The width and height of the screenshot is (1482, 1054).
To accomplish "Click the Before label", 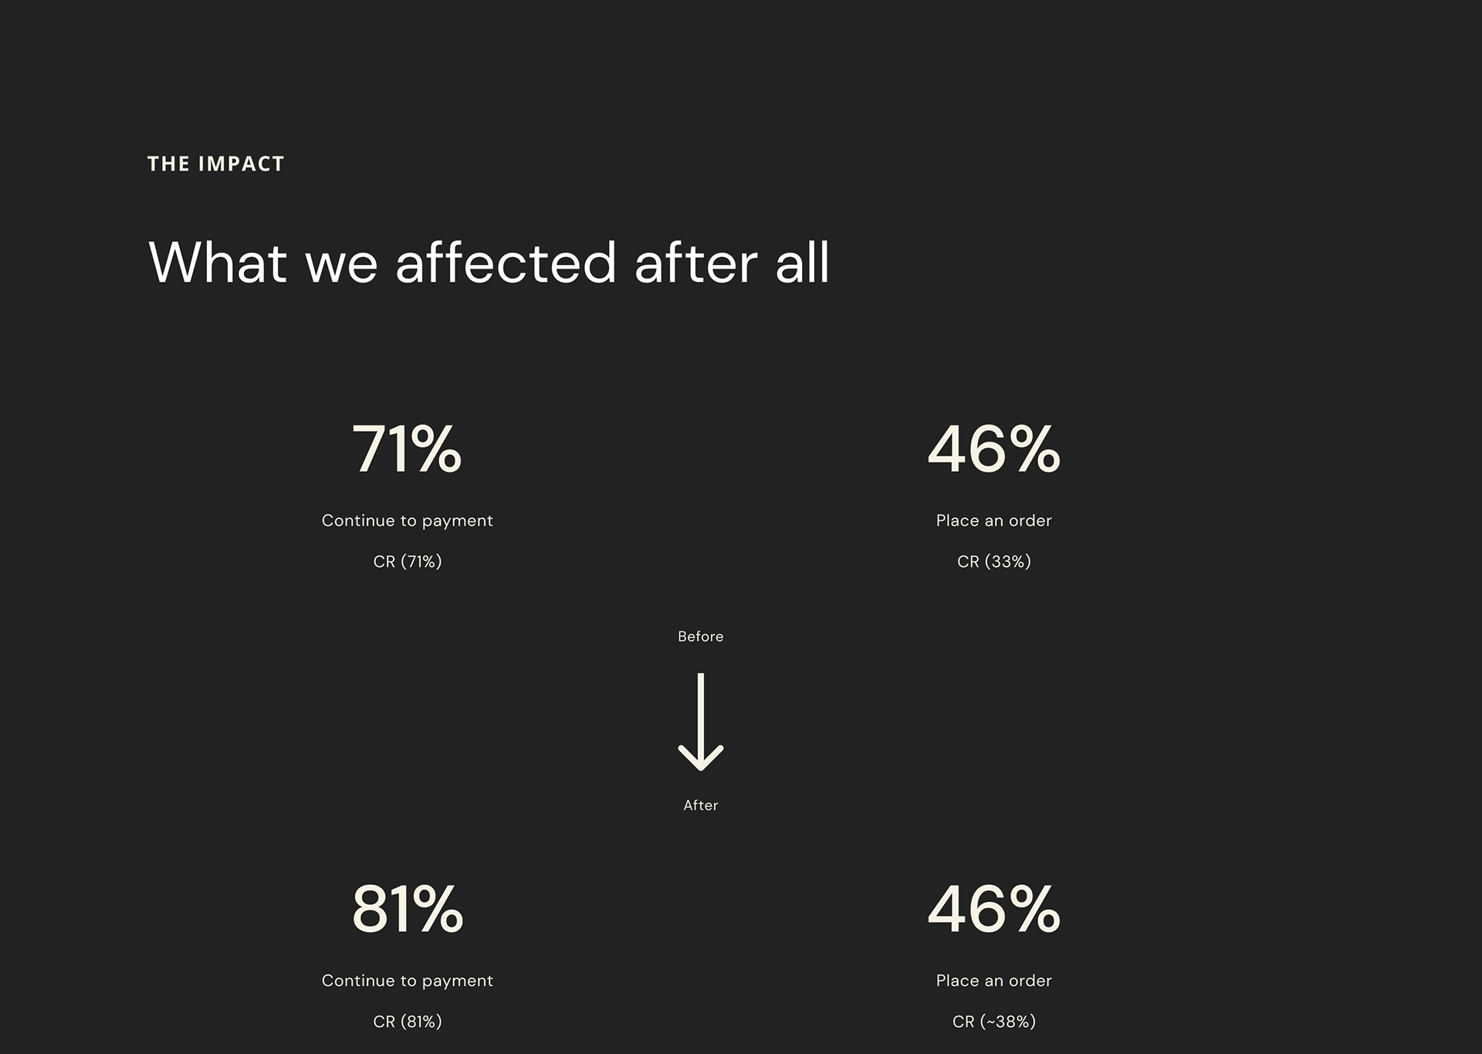I will [700, 636].
